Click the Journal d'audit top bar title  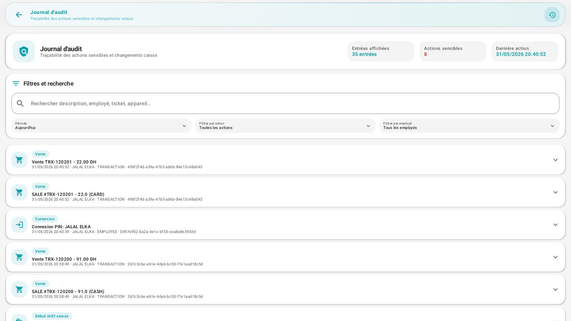[49, 12]
